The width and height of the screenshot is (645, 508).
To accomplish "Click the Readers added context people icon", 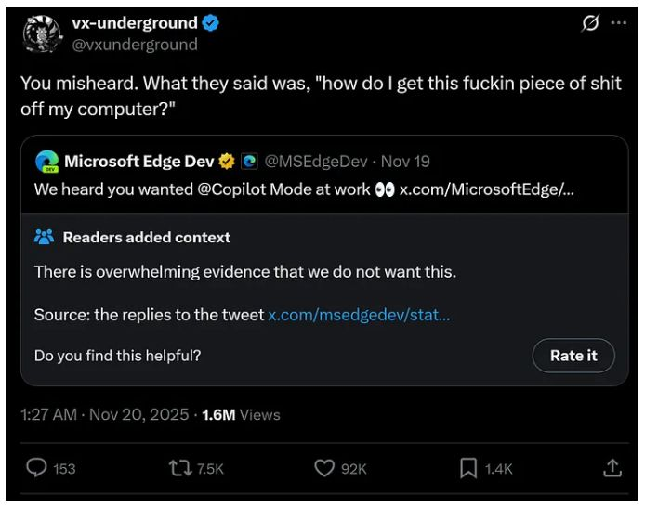I will [44, 238].
